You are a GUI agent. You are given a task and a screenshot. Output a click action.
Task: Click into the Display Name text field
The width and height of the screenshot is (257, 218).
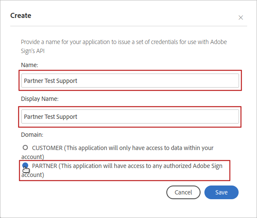130,117
